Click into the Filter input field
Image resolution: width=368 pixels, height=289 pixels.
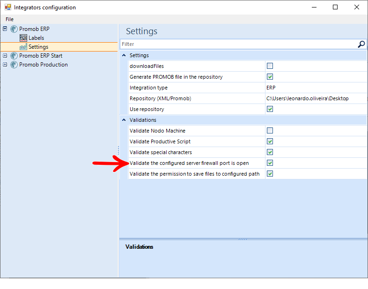click(x=239, y=44)
